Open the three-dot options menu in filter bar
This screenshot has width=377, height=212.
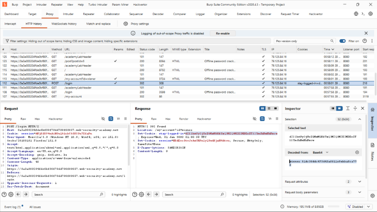click(x=372, y=41)
